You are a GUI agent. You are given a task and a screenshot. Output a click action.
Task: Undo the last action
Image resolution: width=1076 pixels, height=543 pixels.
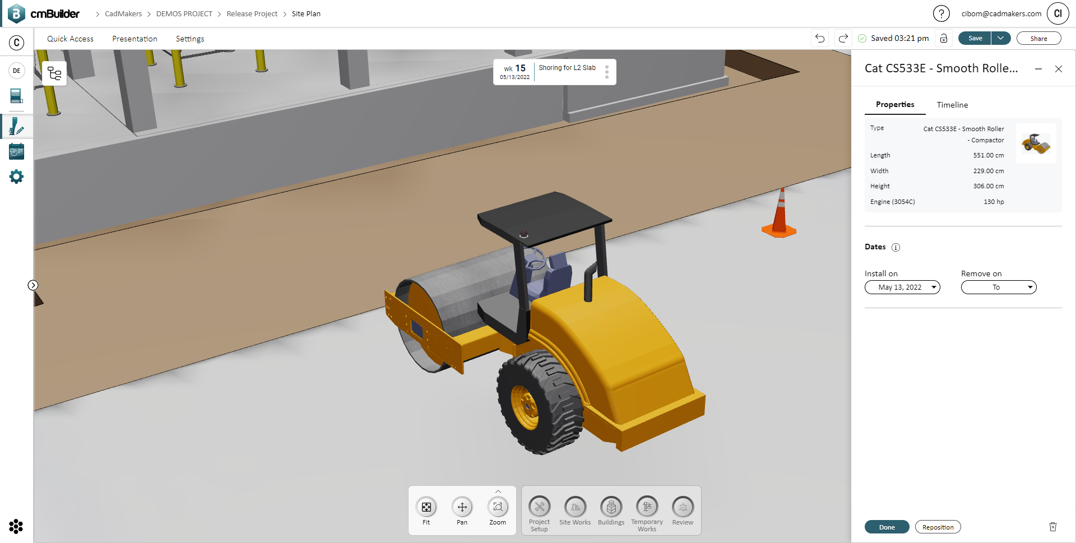point(820,38)
